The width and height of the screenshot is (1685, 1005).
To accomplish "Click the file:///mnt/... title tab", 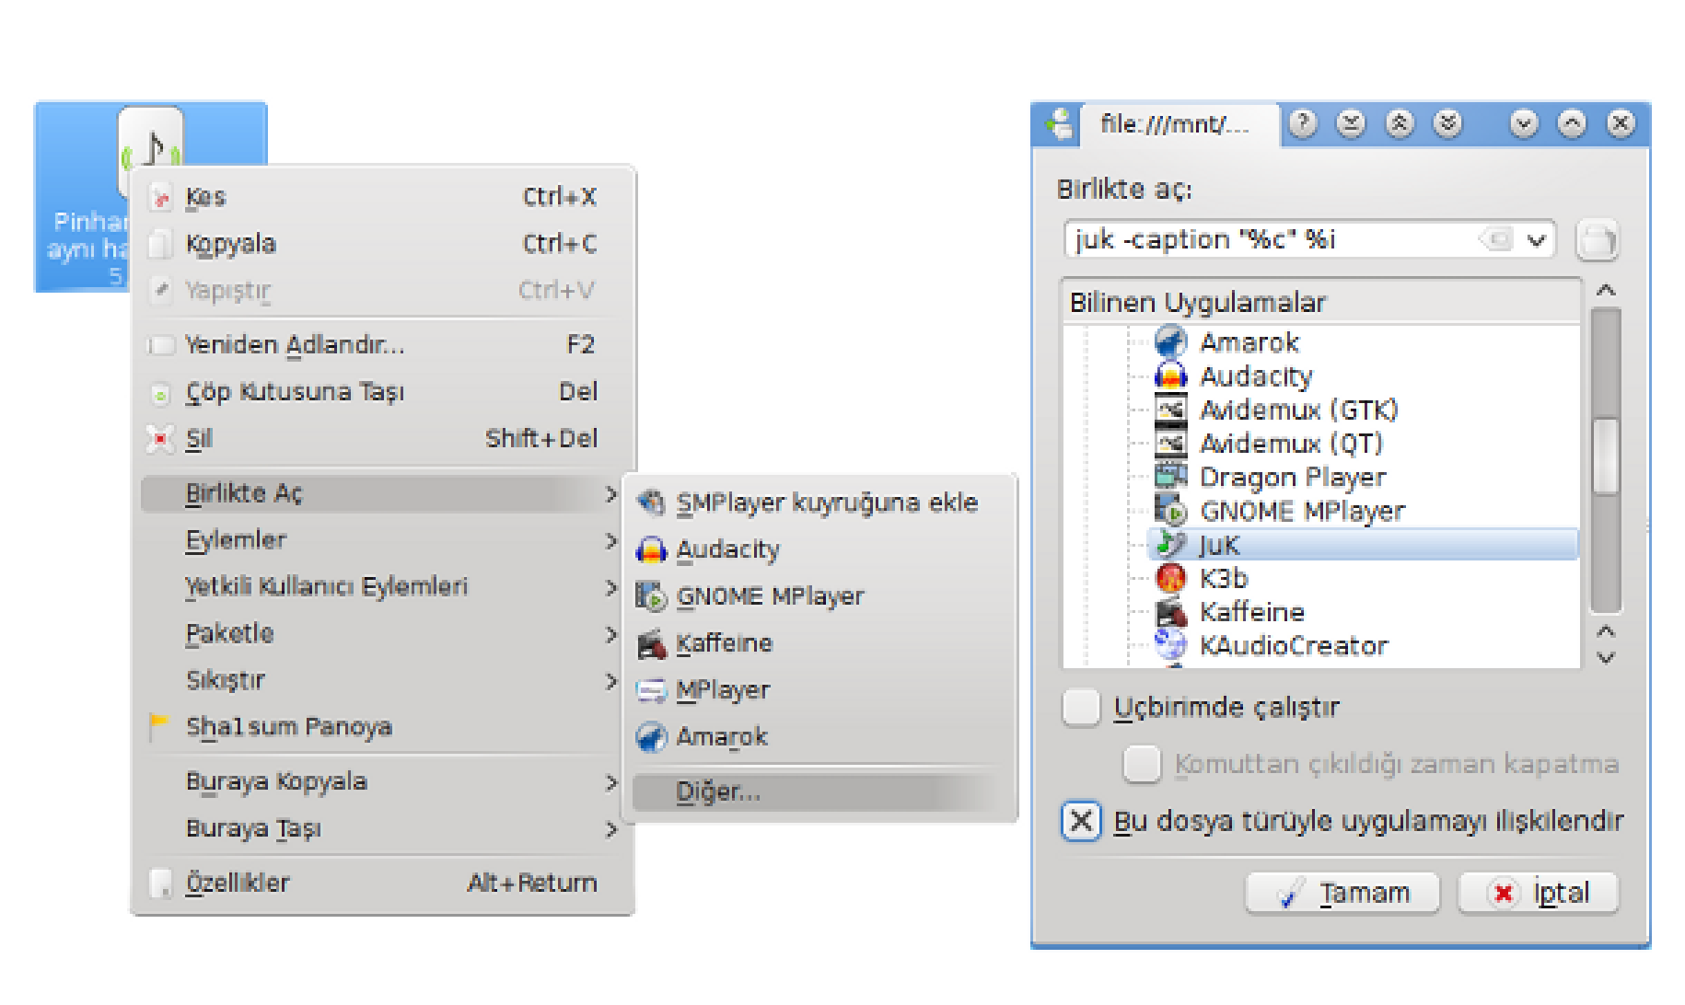I will pos(1181,124).
